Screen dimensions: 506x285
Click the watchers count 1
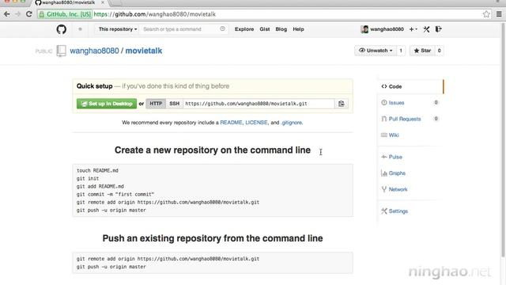point(401,51)
